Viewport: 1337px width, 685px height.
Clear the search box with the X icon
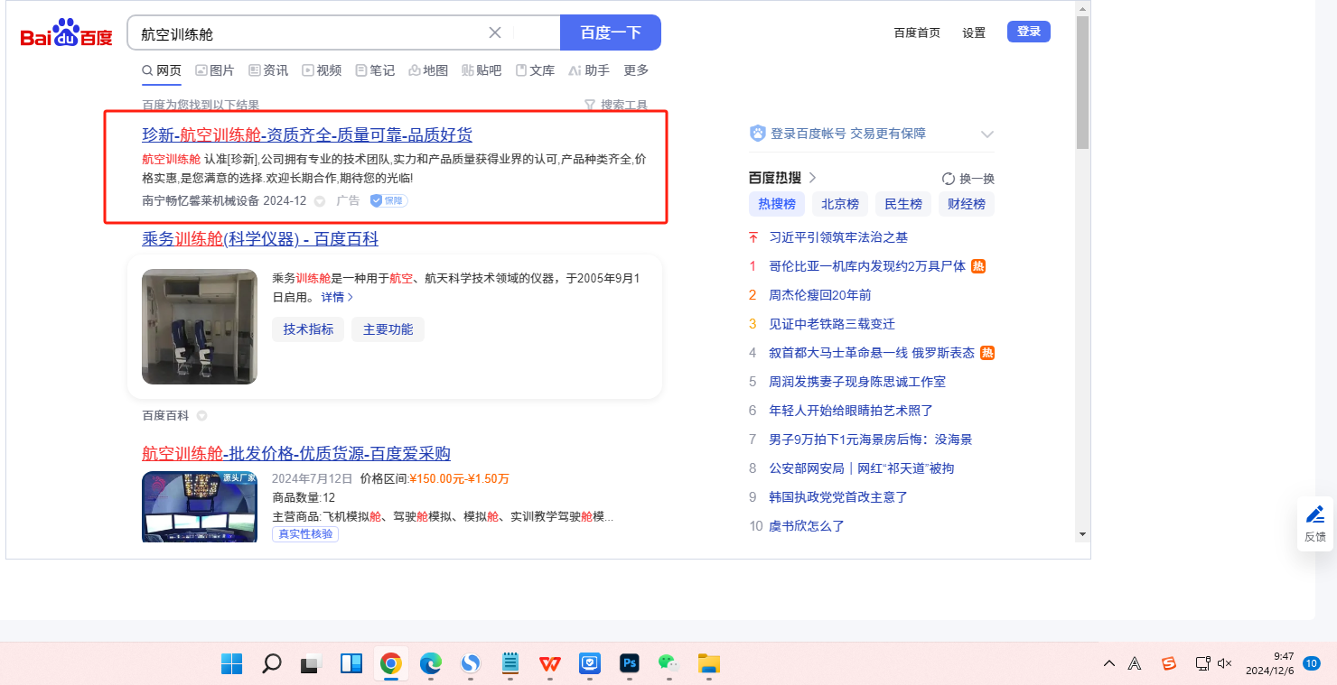coord(495,33)
